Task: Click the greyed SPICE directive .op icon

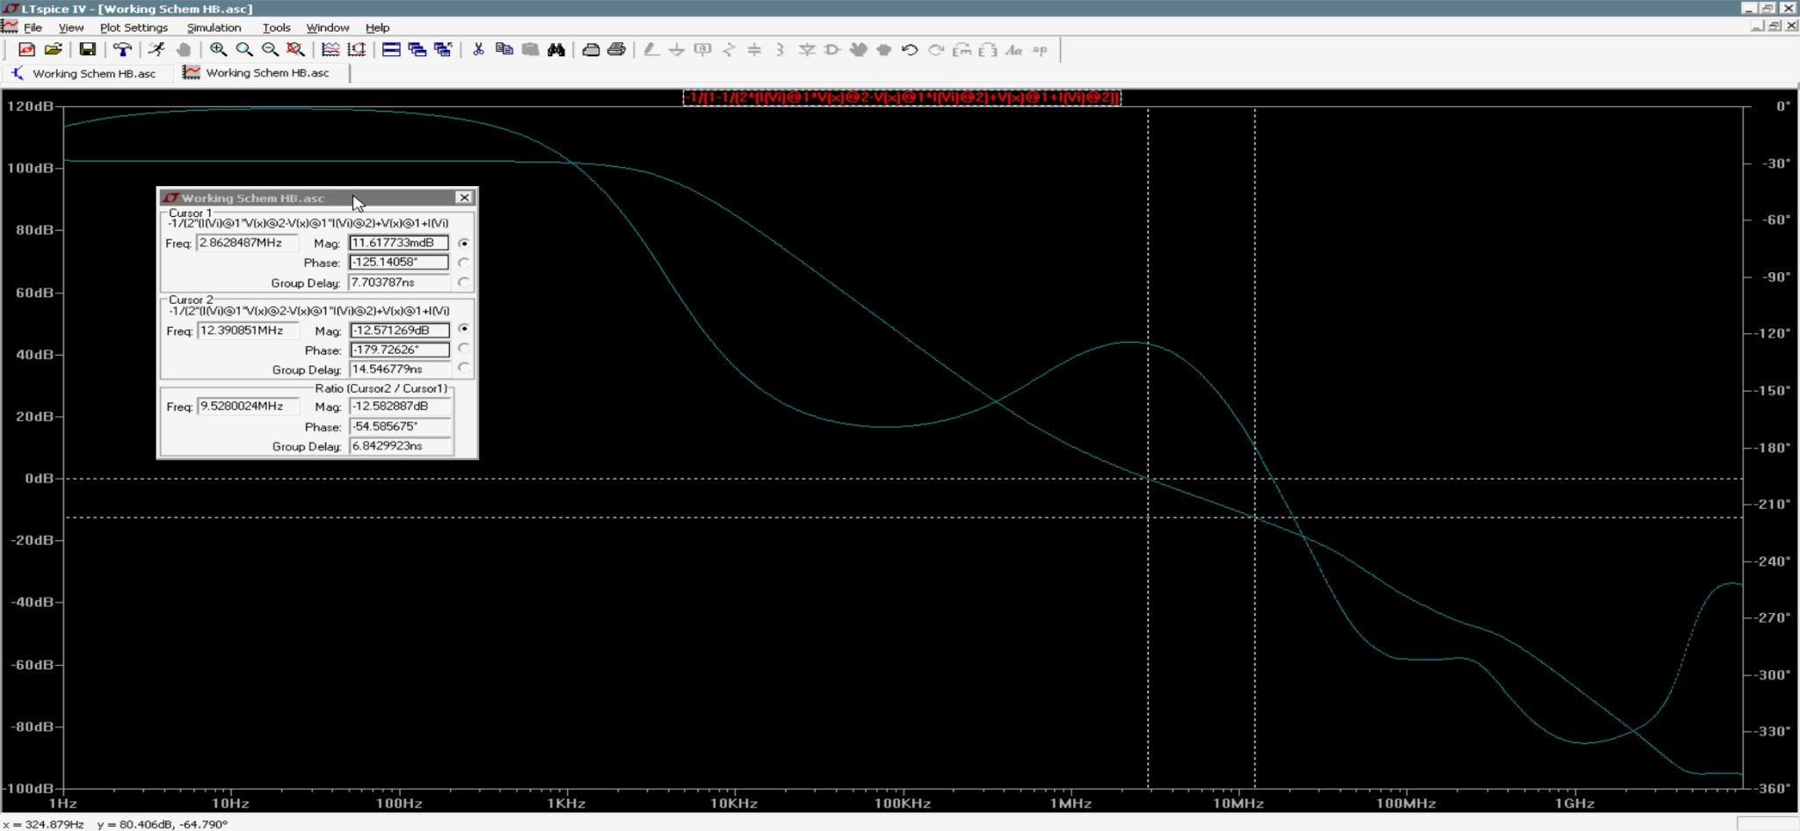Action: (x=1040, y=50)
